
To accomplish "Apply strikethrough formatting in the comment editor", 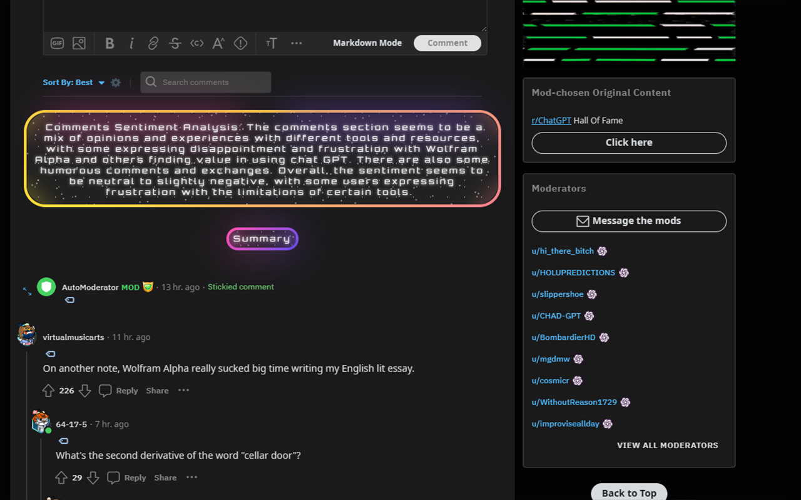I will click(175, 43).
